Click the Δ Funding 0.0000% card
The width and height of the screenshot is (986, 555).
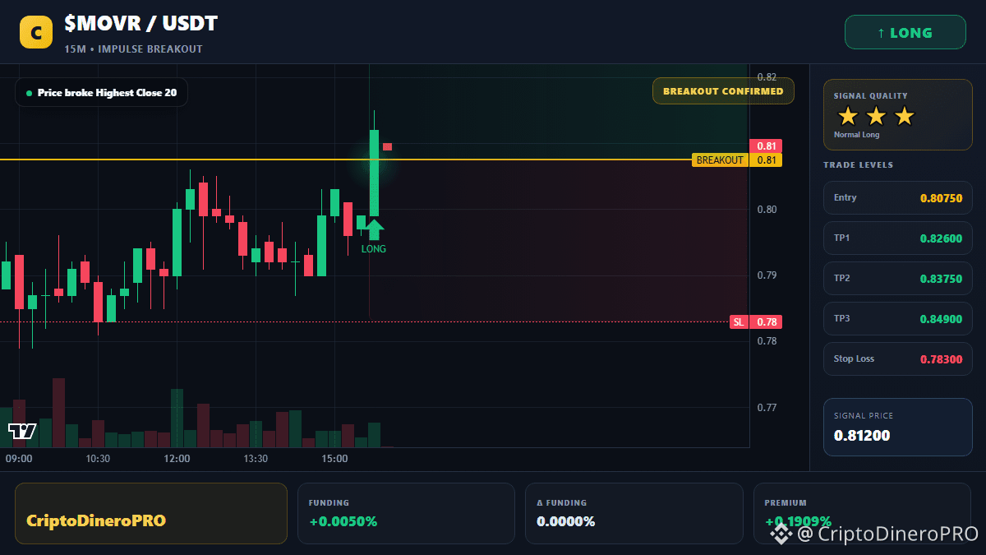pos(633,513)
